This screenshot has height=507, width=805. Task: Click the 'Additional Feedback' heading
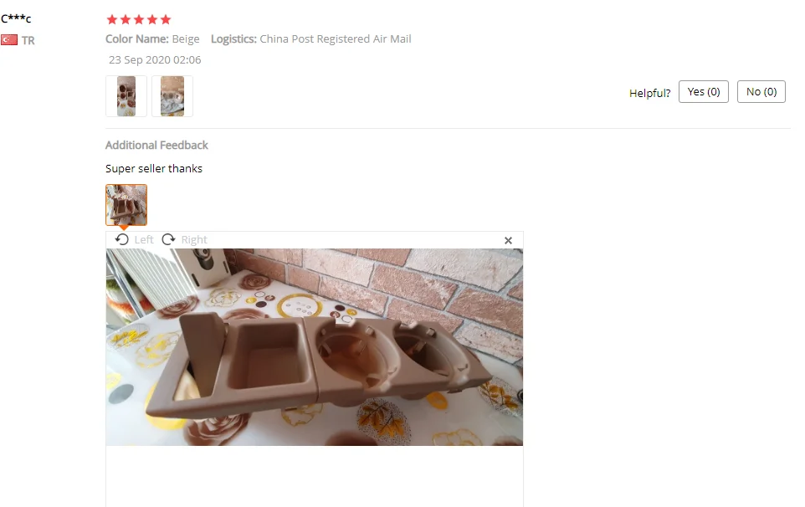point(156,146)
